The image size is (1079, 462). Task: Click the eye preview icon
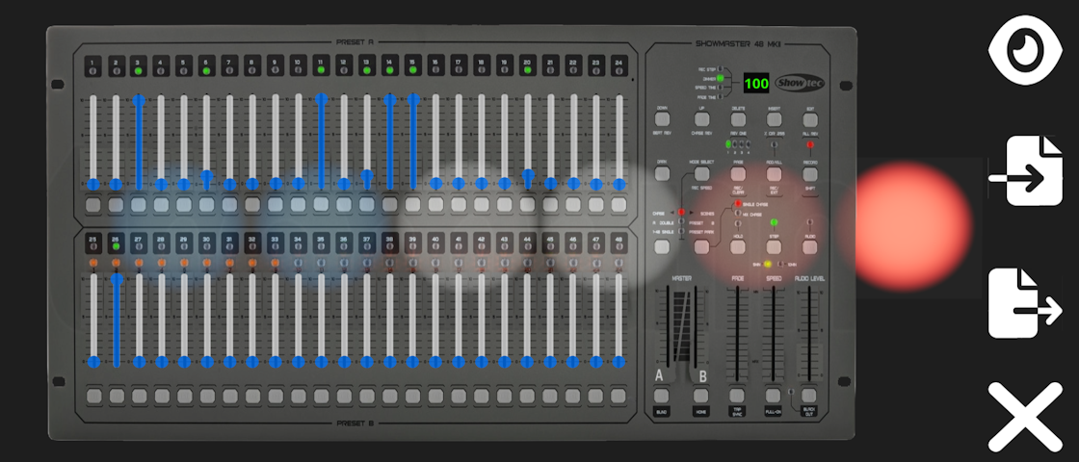click(1024, 52)
